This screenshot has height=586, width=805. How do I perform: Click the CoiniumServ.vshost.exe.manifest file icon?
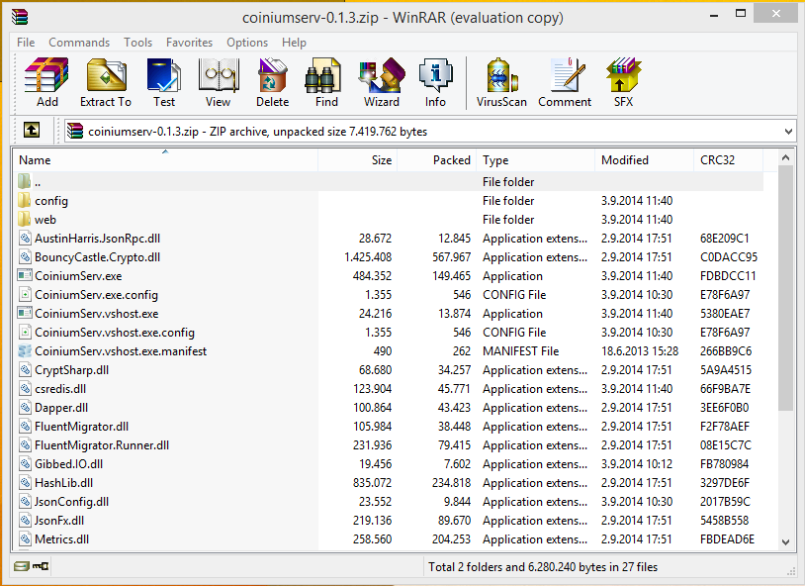click(24, 351)
